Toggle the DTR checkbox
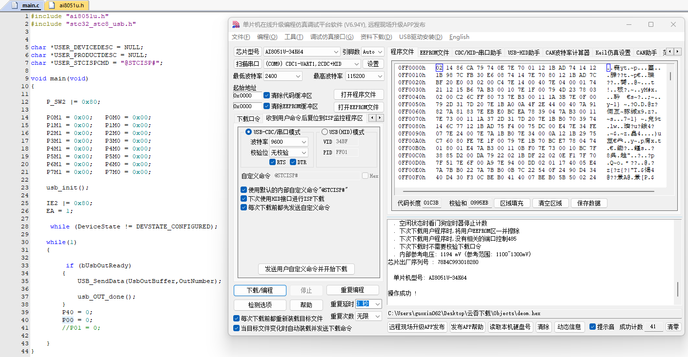The height and width of the screenshot is (357, 688). pyautogui.click(x=293, y=162)
